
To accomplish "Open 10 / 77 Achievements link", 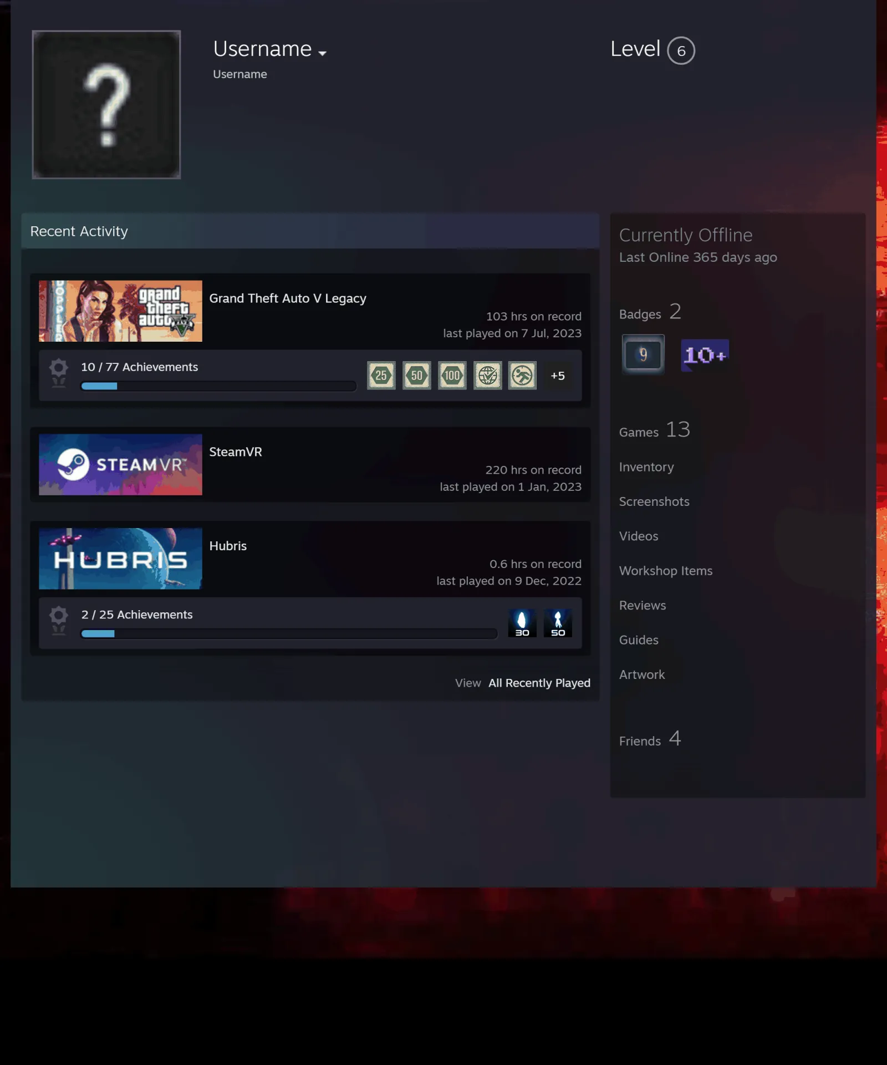I will pos(140,367).
